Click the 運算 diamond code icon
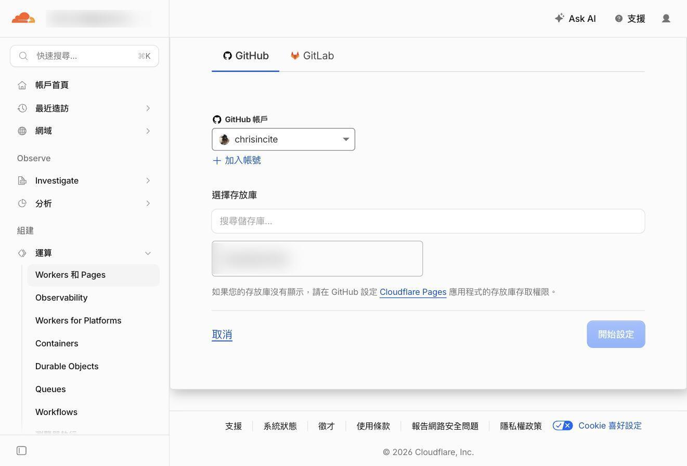Screen dimensions: 687x466 pyautogui.click(x=22, y=253)
